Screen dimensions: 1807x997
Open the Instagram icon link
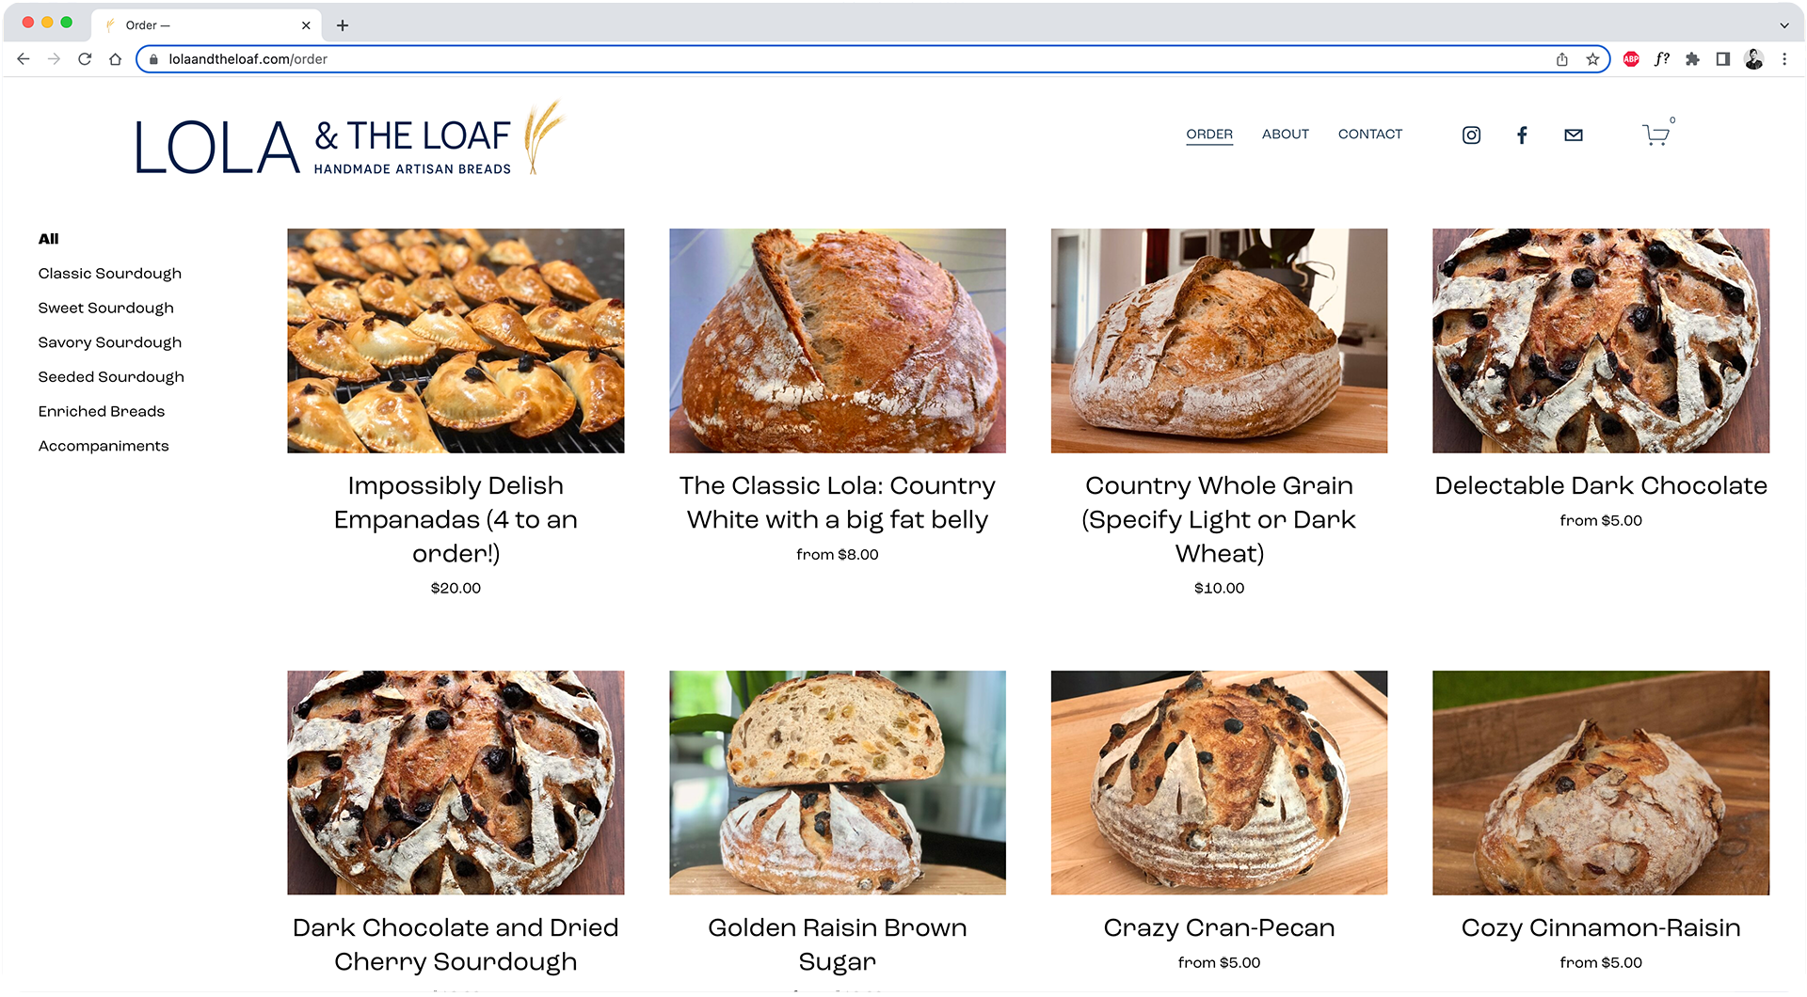(1471, 135)
